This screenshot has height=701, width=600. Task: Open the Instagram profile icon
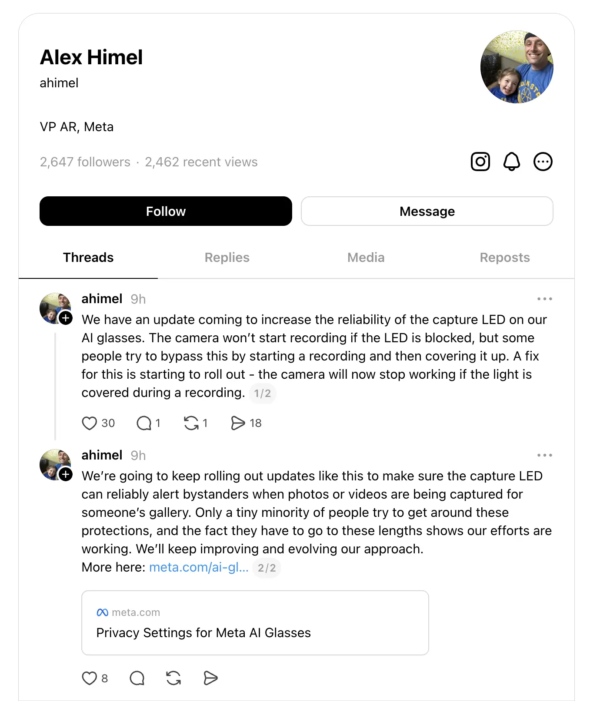480,162
